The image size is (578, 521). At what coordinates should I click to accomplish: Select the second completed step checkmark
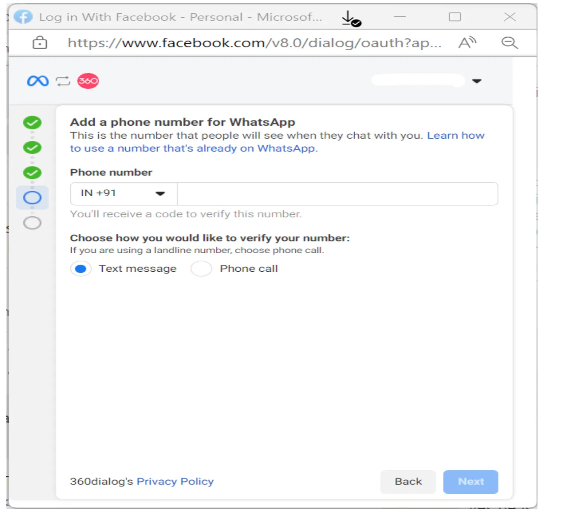[32, 148]
